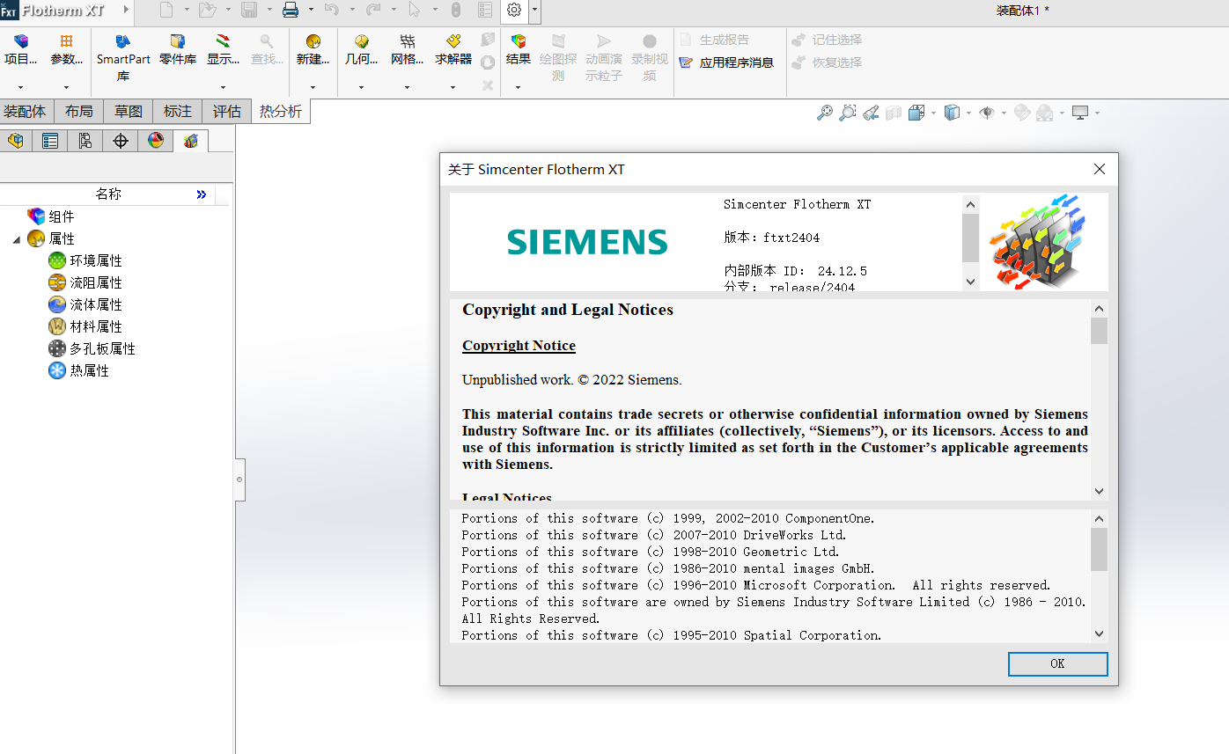Select the DisplayManager color ball tab

coord(156,140)
